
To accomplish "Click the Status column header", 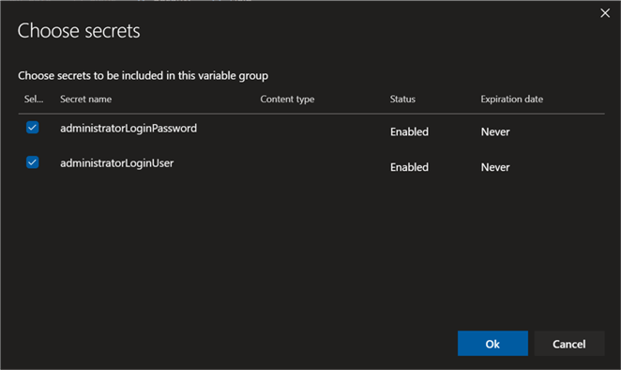I will (x=402, y=100).
